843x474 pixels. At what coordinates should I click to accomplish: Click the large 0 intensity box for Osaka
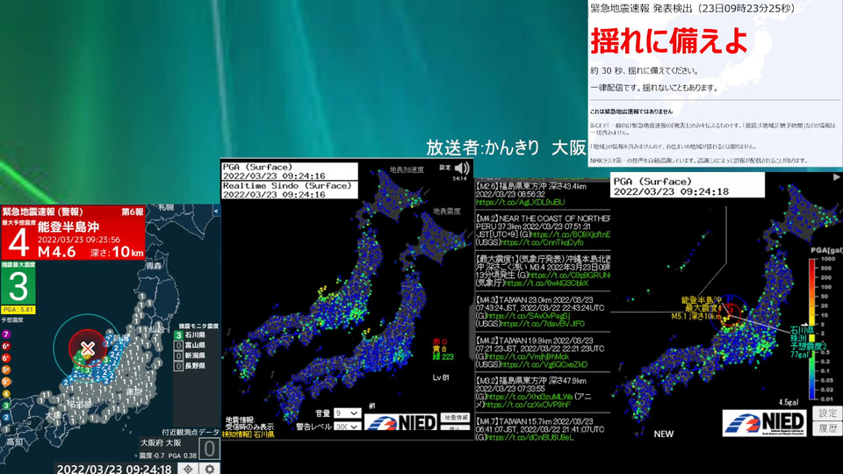tap(209, 449)
